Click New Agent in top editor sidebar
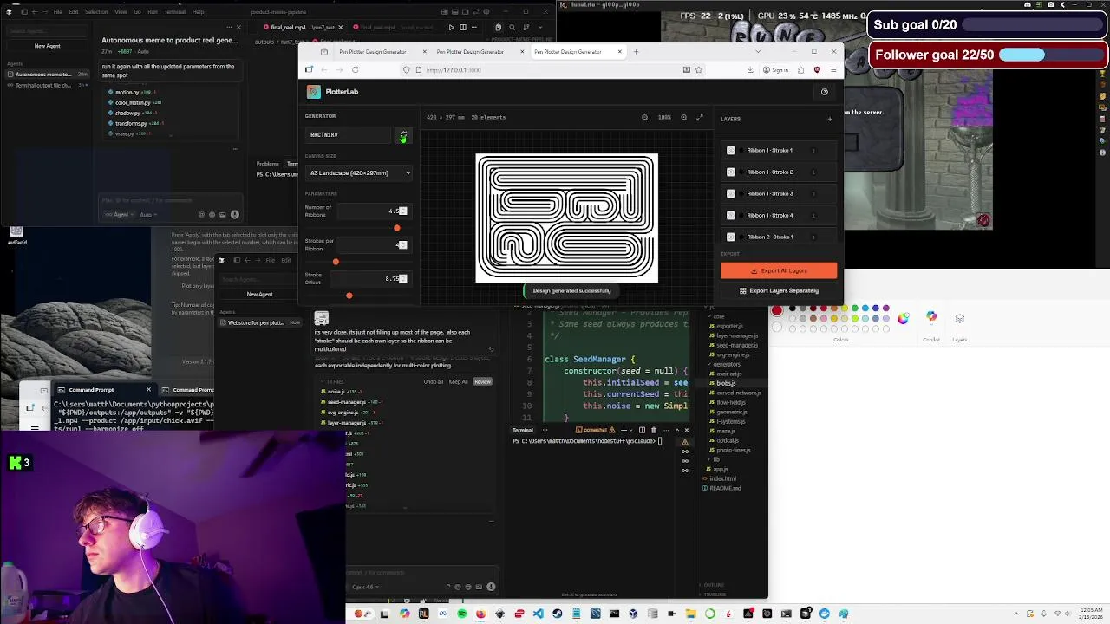 pyautogui.click(x=48, y=46)
